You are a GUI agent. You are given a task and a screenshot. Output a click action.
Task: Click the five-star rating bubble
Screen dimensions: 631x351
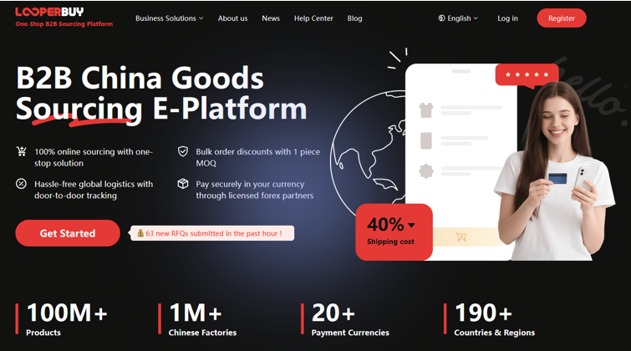[x=527, y=75]
